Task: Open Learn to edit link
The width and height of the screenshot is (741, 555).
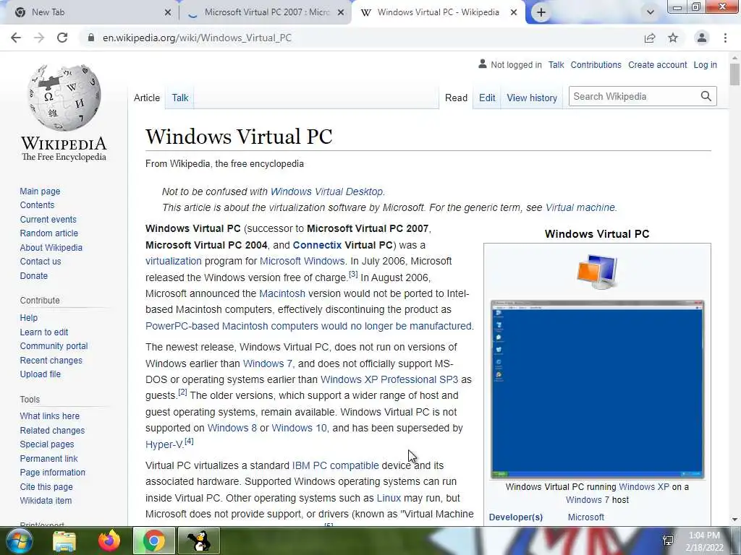Action: point(44,332)
